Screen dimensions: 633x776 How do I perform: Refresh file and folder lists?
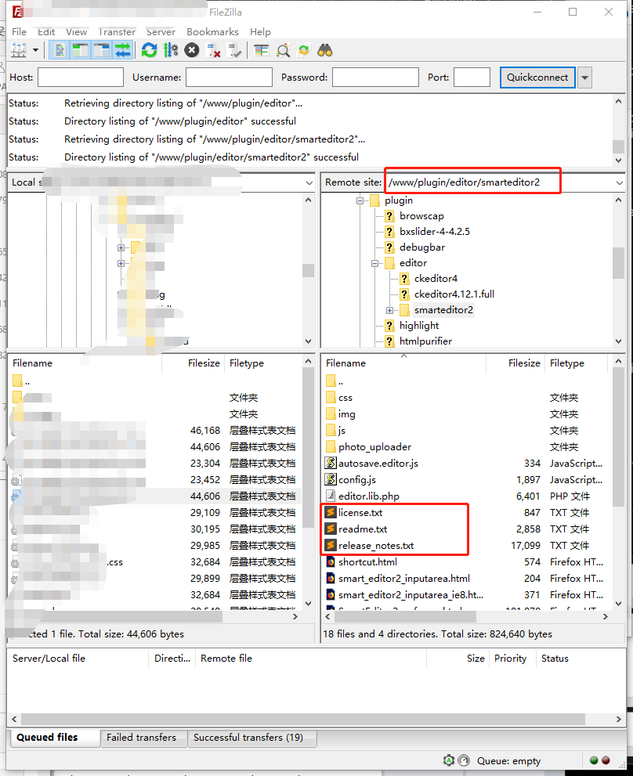(x=149, y=50)
